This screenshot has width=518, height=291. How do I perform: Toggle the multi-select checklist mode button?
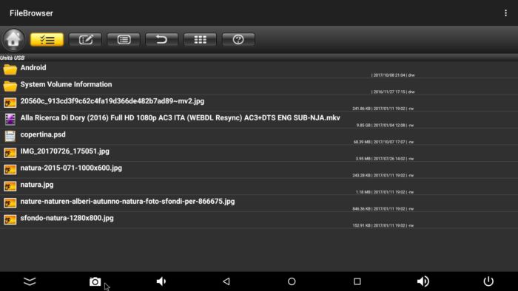pos(47,40)
